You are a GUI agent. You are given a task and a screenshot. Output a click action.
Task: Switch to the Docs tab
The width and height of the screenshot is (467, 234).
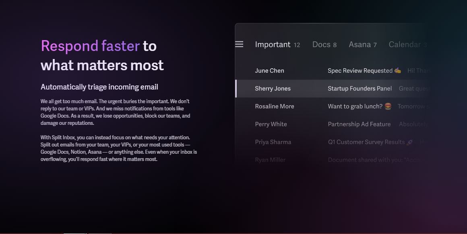coord(324,45)
